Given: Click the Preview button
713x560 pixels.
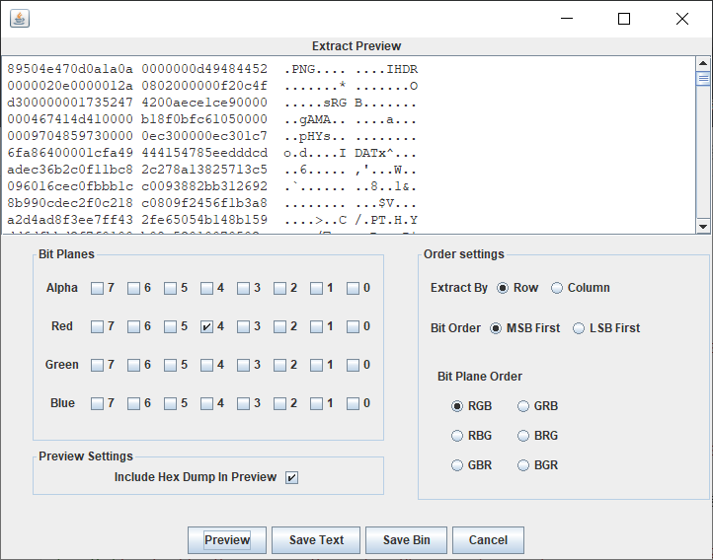Looking at the screenshot, I should click(227, 540).
